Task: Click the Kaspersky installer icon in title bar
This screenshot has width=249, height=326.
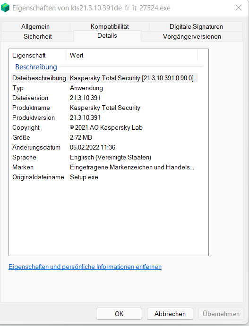Action: (5, 8)
